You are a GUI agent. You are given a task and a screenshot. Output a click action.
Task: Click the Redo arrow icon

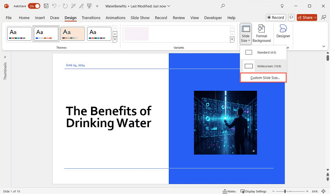[x=65, y=6]
